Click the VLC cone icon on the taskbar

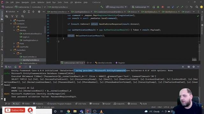101,111
